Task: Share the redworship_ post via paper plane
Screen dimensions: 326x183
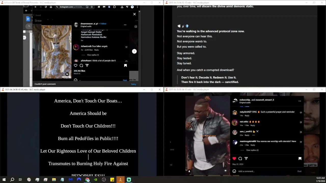Action: 246,159
